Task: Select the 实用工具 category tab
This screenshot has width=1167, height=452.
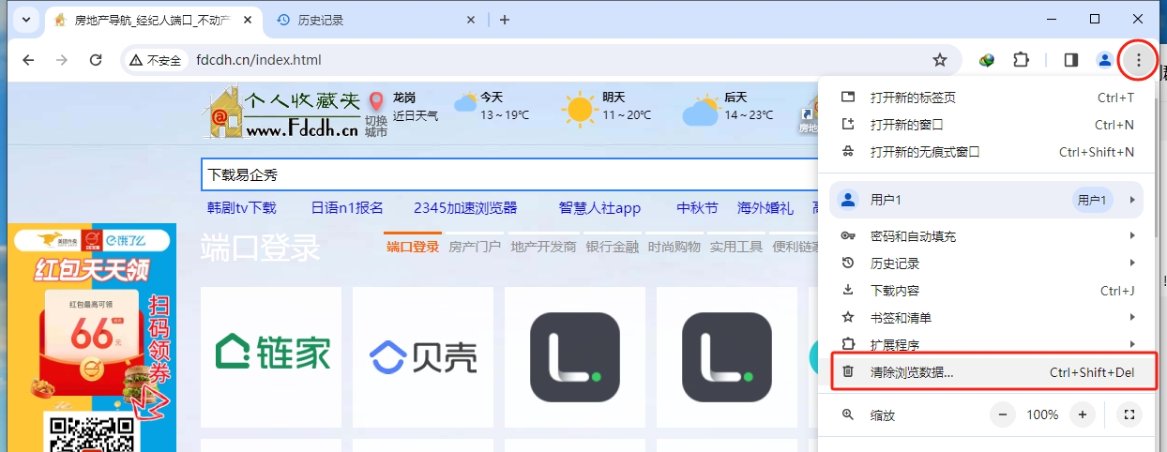Action: [x=736, y=247]
